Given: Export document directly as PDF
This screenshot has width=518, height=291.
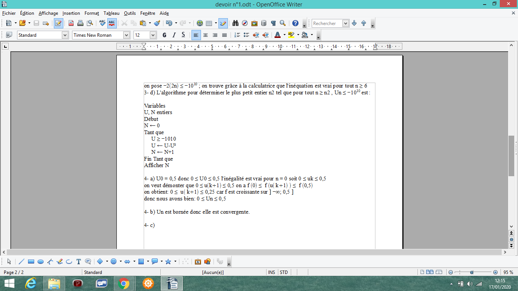Looking at the screenshot, I should [x=71, y=23].
